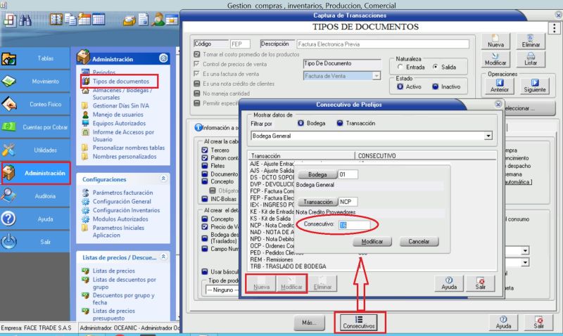Expand the Bodega General dropdown

click(x=488, y=136)
